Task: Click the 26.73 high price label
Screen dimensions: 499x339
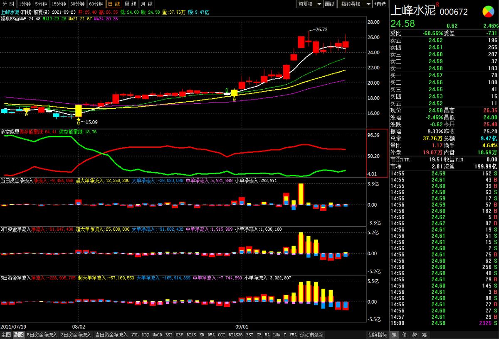Action: (321, 29)
